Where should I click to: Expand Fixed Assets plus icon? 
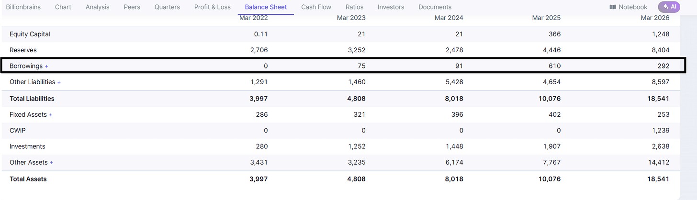(51, 115)
